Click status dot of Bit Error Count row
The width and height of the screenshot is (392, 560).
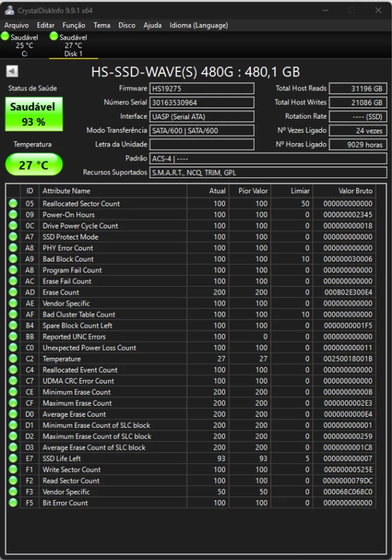pos(13,503)
